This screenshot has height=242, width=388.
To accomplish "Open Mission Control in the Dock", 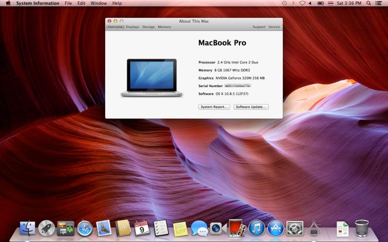I will pos(65,228).
